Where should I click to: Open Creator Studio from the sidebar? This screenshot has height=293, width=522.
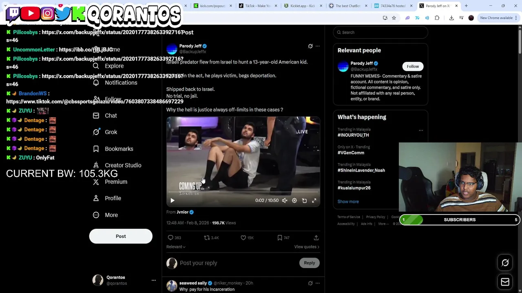click(x=117, y=165)
